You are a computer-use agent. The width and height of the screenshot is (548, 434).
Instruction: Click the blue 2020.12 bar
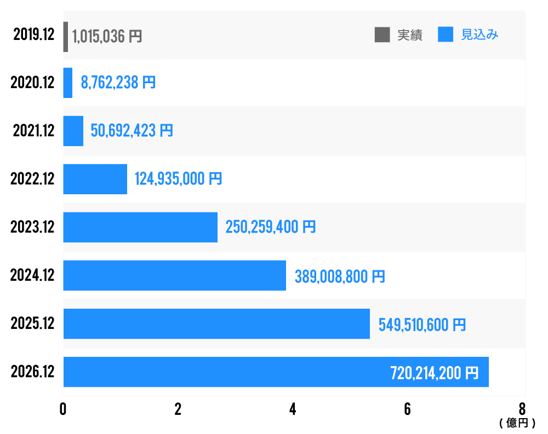coord(68,83)
